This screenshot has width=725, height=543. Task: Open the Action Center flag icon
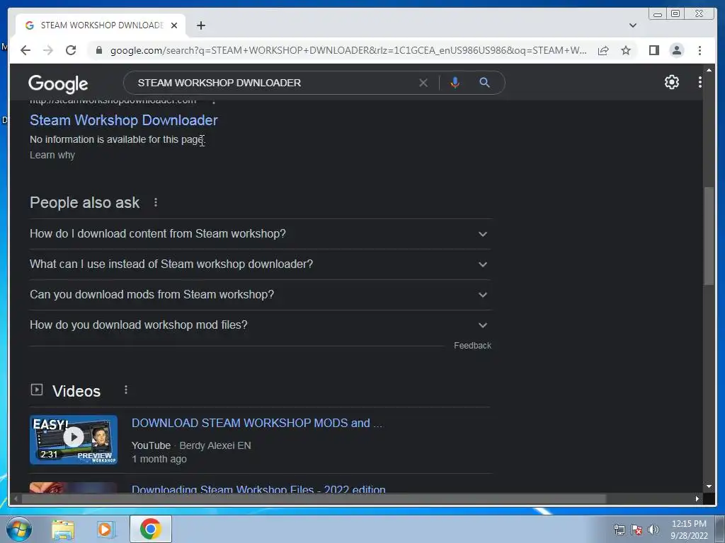point(636,530)
